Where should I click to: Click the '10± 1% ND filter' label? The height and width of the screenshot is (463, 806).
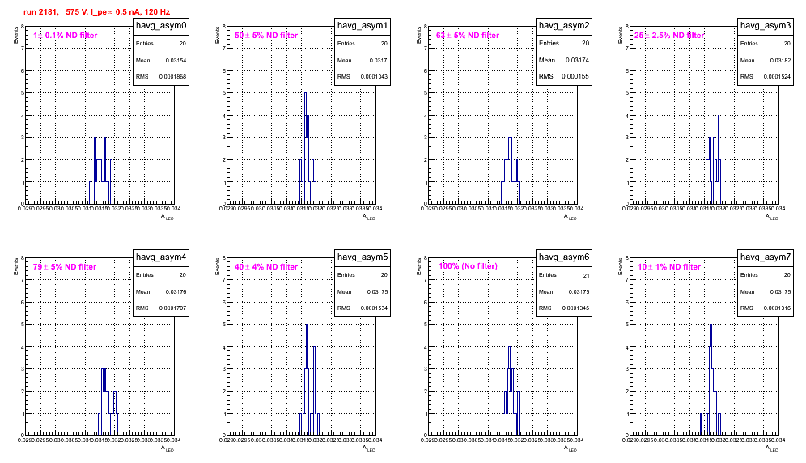point(669,267)
